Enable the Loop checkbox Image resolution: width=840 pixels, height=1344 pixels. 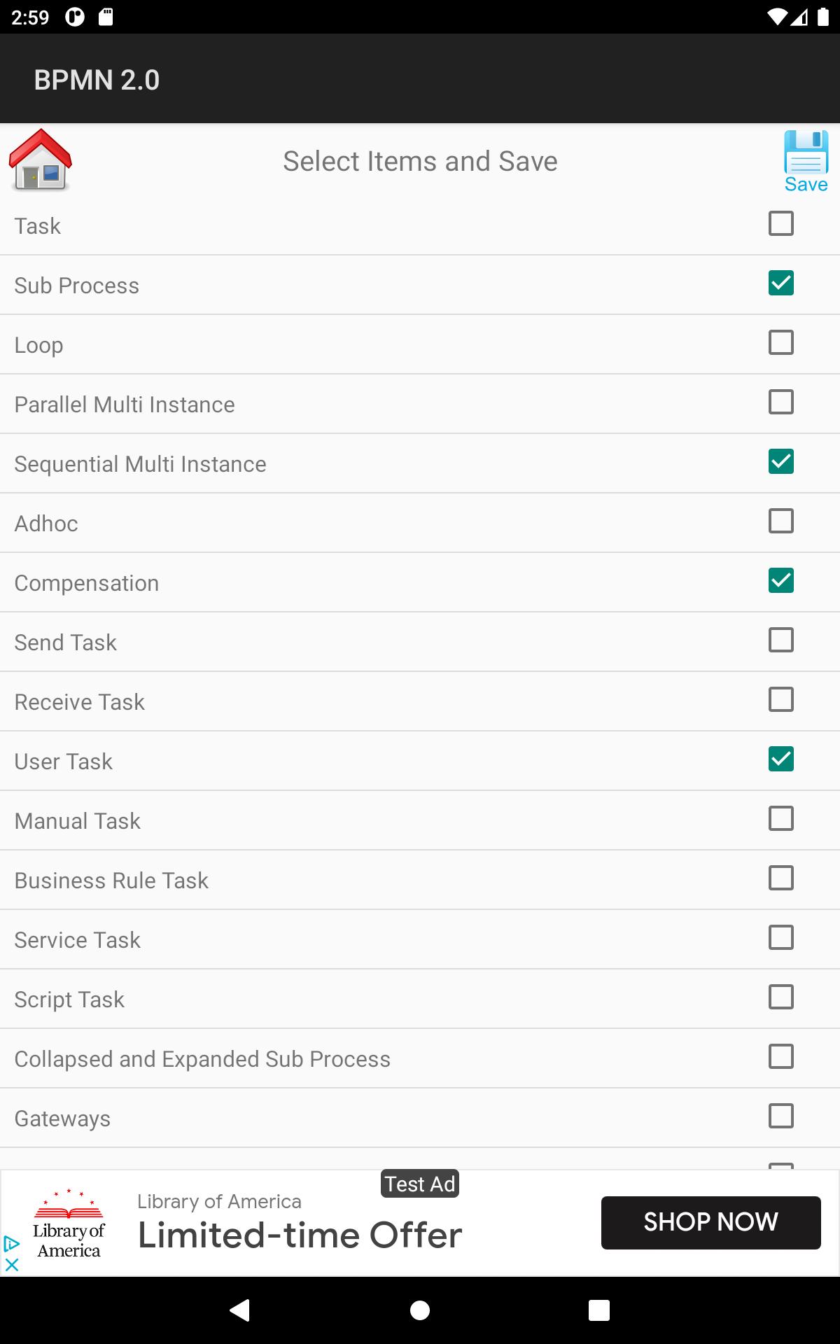coord(781,343)
